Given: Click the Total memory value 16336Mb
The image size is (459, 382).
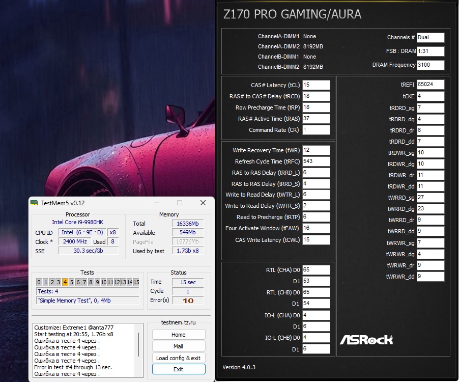Looking at the screenshot, I should click(188, 224).
